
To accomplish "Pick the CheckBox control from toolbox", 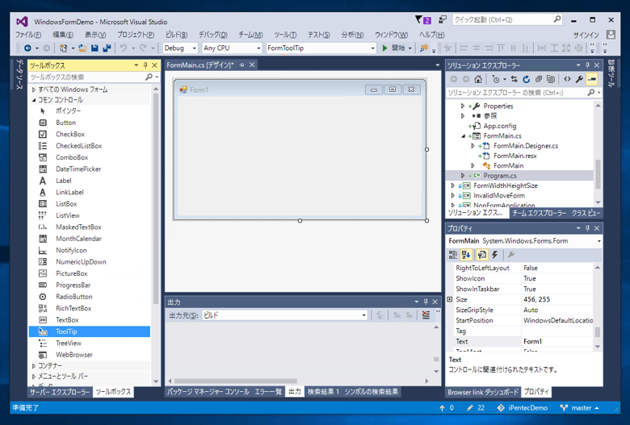I will 89,134.
